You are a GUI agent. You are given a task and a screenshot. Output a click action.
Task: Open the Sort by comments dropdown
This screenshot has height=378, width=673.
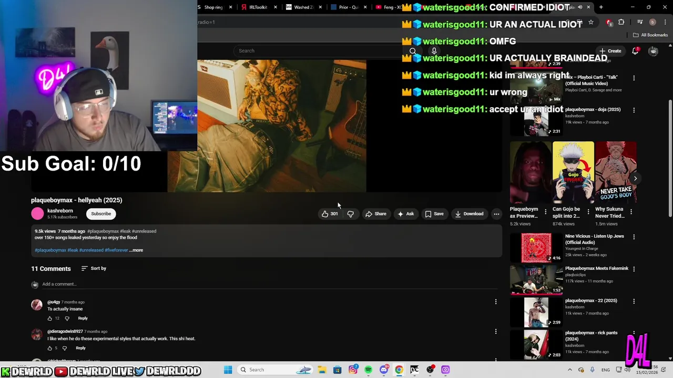point(94,268)
